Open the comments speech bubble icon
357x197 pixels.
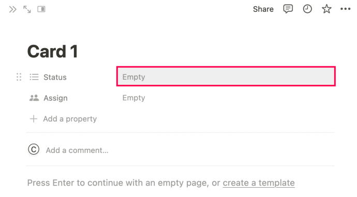[x=288, y=9]
